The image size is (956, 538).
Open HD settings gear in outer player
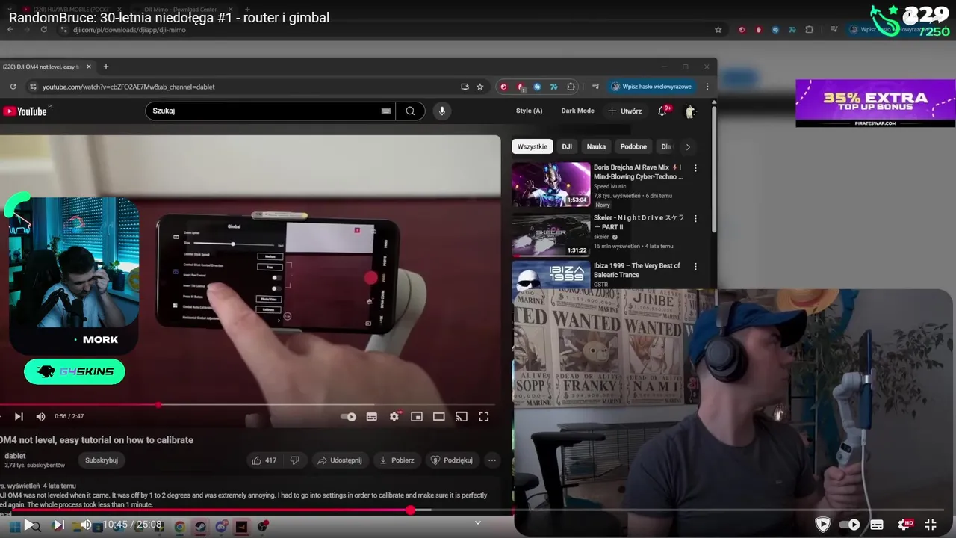(904, 525)
